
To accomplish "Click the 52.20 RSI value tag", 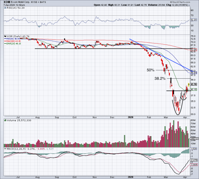I will tap(193, 20).
